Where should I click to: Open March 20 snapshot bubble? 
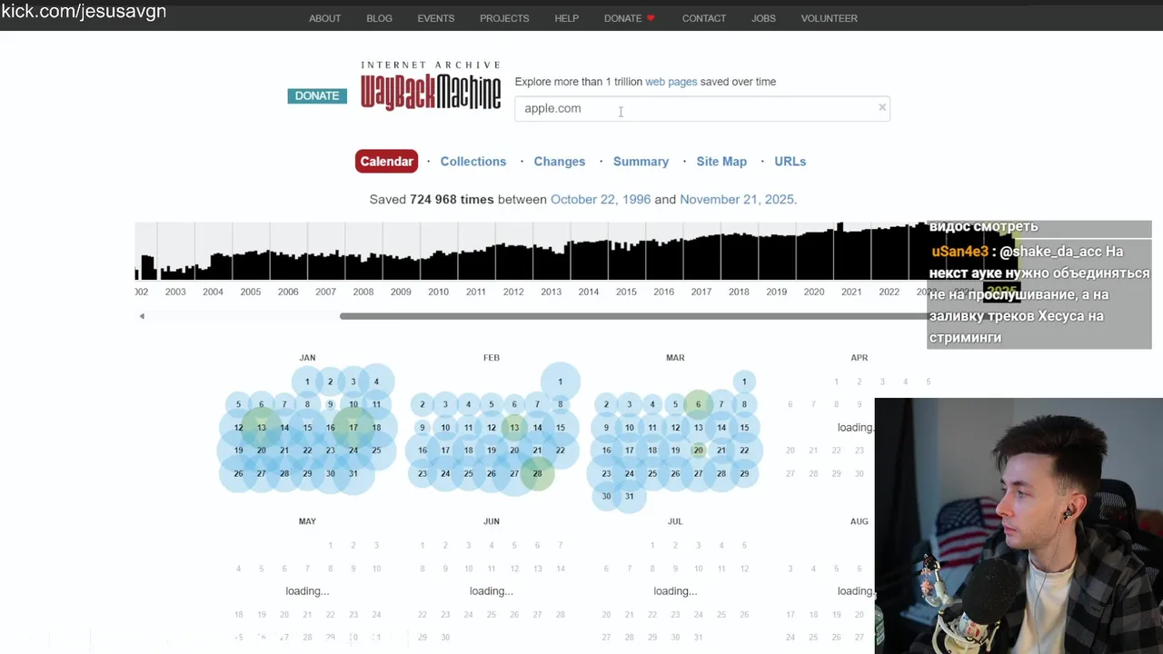pyautogui.click(x=699, y=451)
